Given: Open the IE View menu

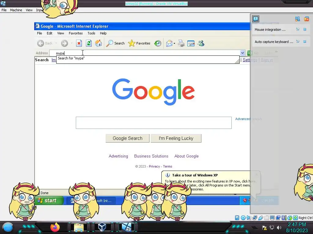Looking at the screenshot, I should coord(61,33).
